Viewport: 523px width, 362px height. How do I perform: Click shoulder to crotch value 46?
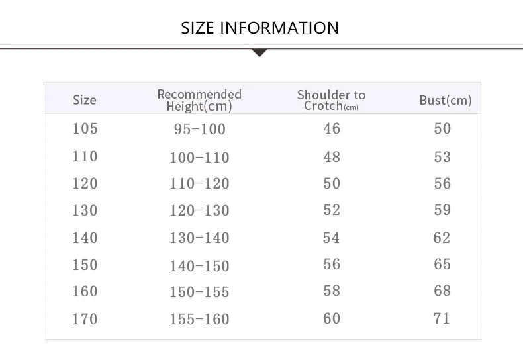pyautogui.click(x=332, y=128)
